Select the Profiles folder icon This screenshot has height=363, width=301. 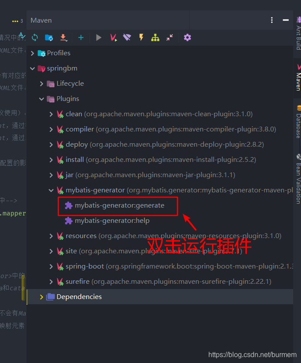[42, 53]
